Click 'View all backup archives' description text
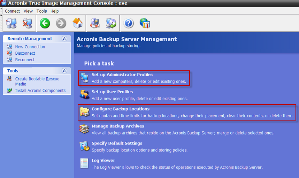299x178 pixels. [183, 133]
